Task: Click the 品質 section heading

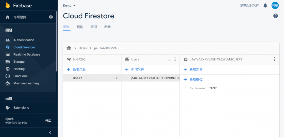Action: [x=9, y=98]
